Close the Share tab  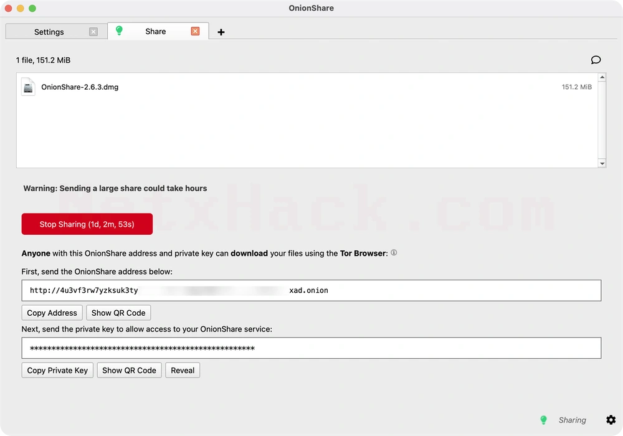tap(195, 31)
